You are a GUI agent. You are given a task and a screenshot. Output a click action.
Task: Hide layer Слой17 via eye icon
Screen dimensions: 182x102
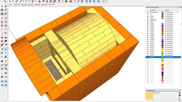(x=148, y=55)
